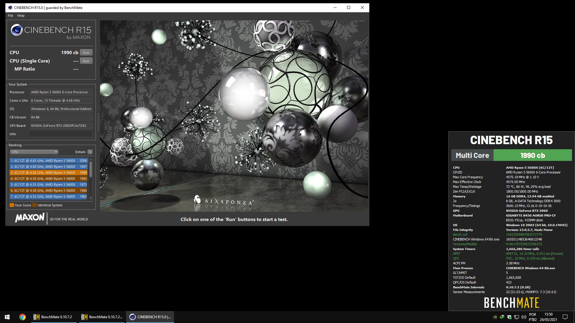Viewport: 575px width, 323px height.
Task: Click the ranking list scroll up arrow
Action: tap(91, 160)
